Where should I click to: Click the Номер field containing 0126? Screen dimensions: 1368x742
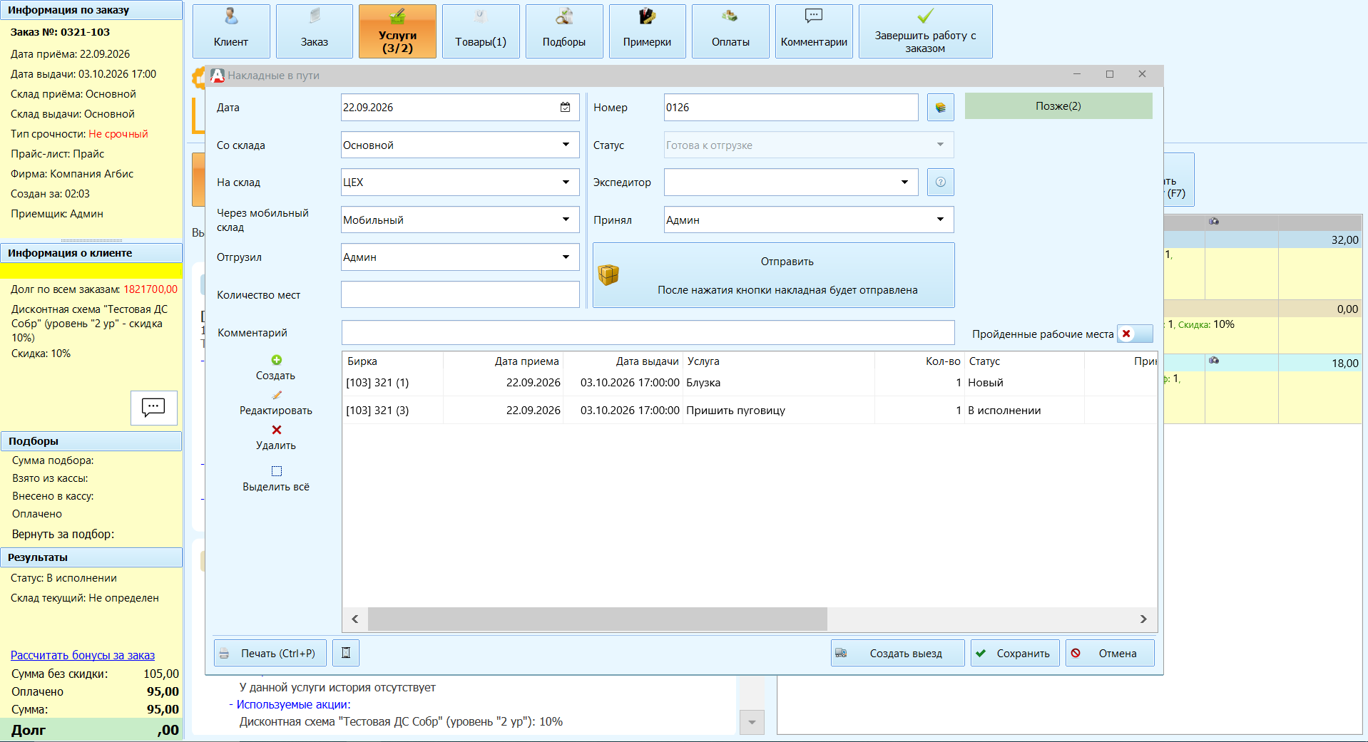[791, 108]
